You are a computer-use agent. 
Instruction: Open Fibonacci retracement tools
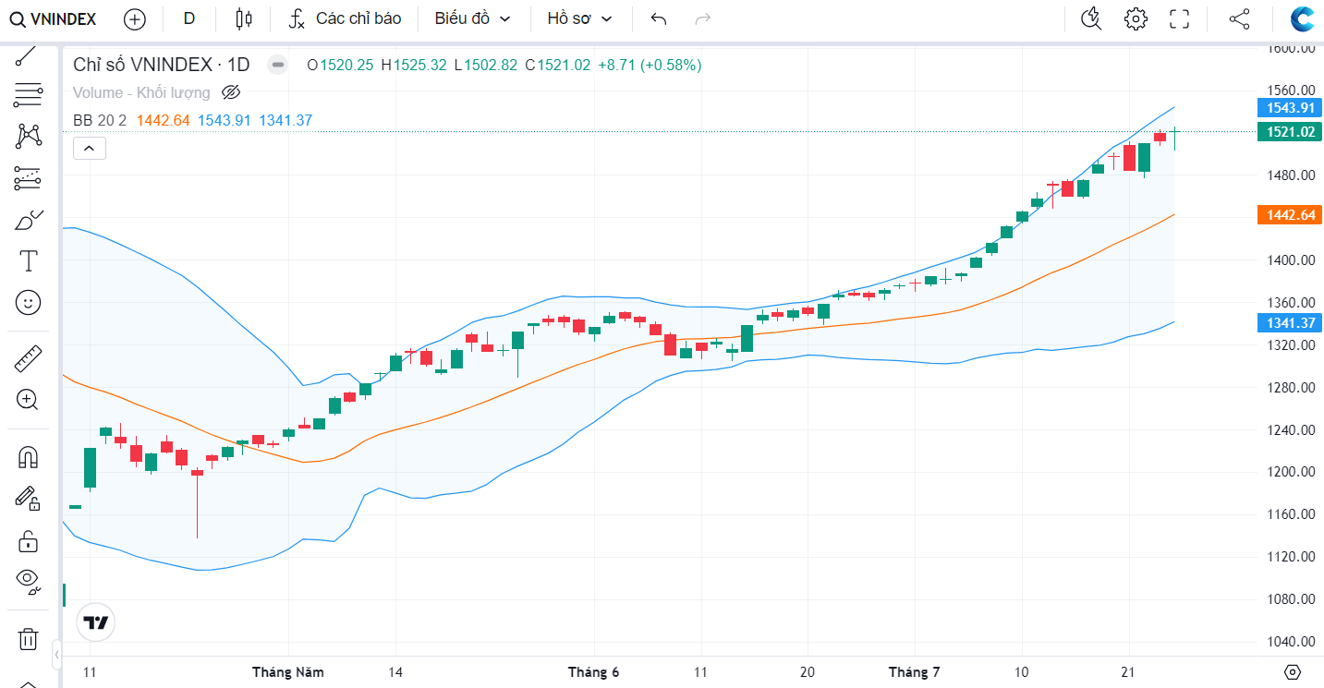28,93
